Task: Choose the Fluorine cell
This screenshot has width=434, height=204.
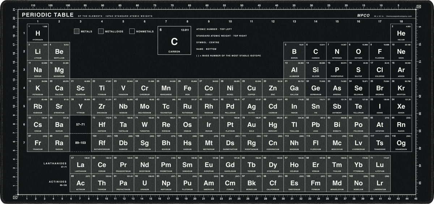Action: (380, 52)
